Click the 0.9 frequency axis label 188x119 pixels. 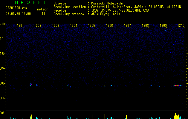(2, 68)
